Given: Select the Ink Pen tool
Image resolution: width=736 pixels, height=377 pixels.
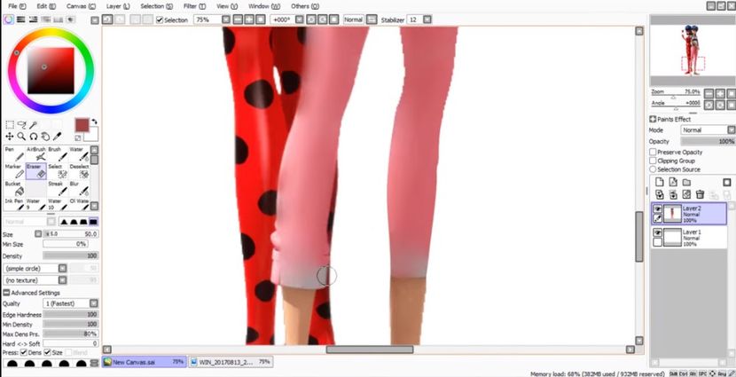Looking at the screenshot, I should [x=14, y=204].
